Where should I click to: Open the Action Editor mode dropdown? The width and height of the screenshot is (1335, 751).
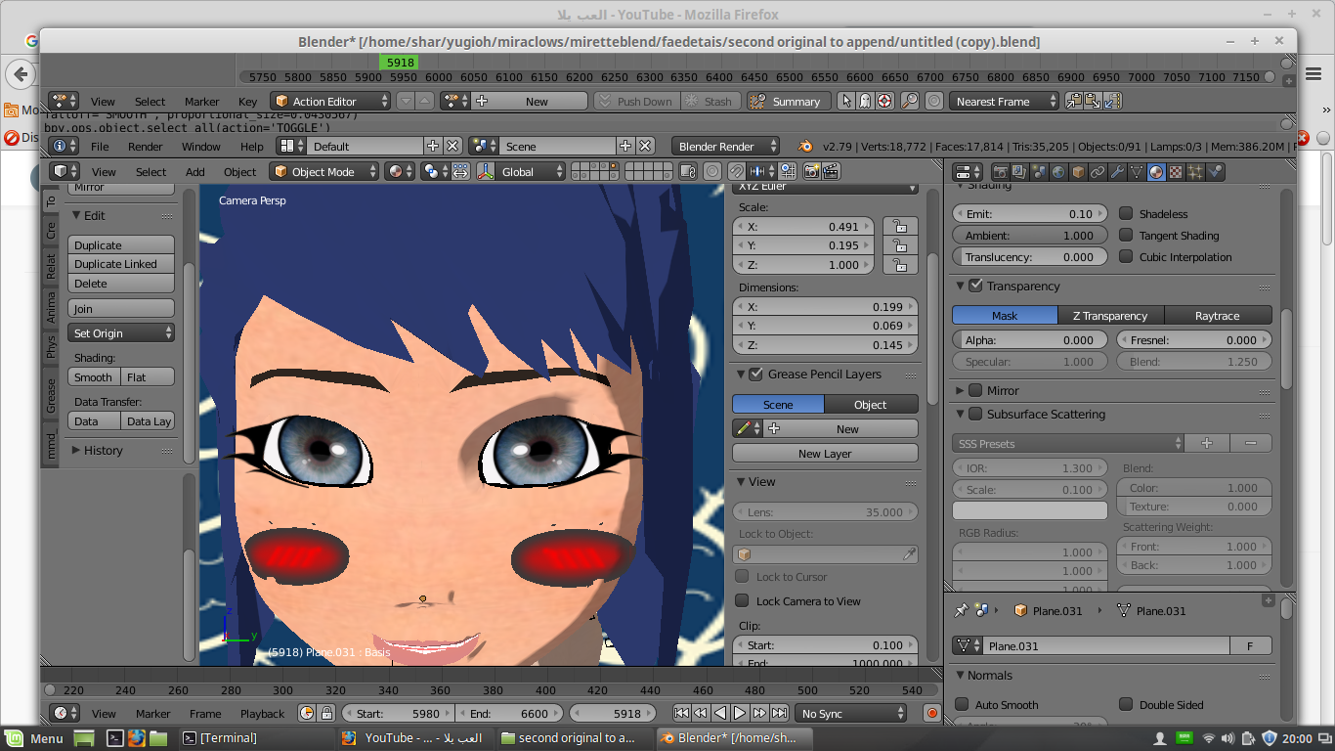click(331, 102)
